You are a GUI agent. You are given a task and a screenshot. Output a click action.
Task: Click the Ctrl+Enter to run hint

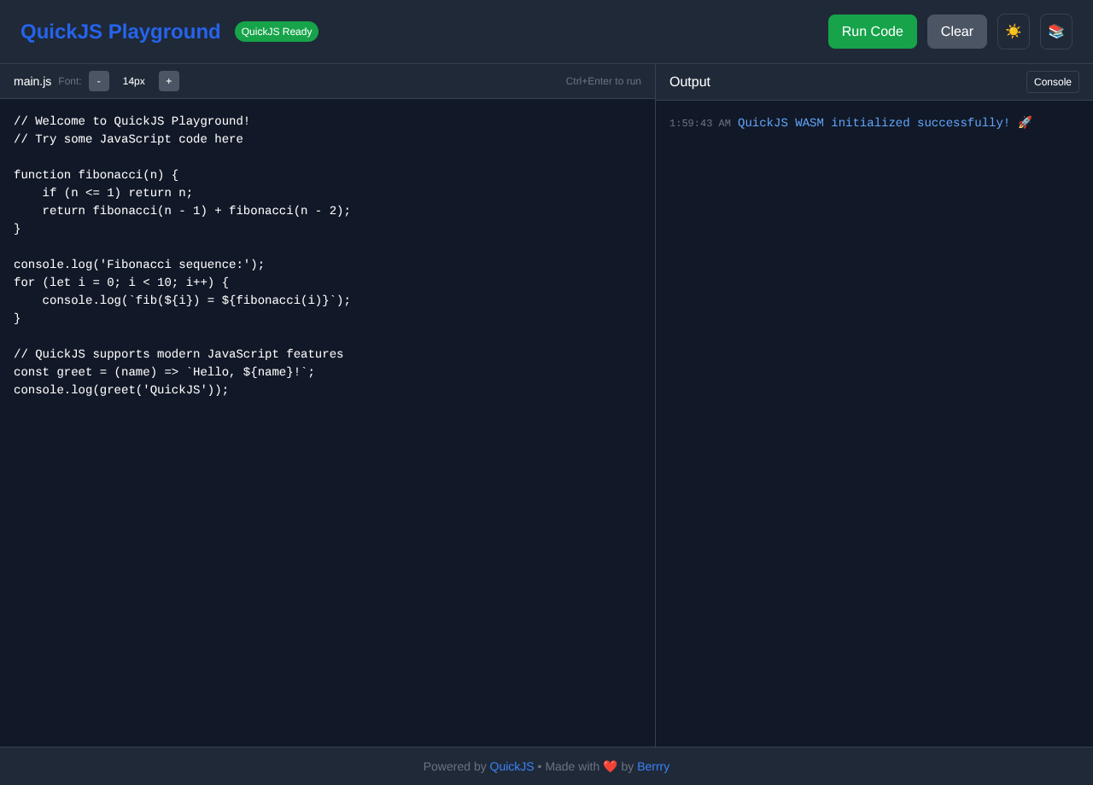click(x=603, y=81)
